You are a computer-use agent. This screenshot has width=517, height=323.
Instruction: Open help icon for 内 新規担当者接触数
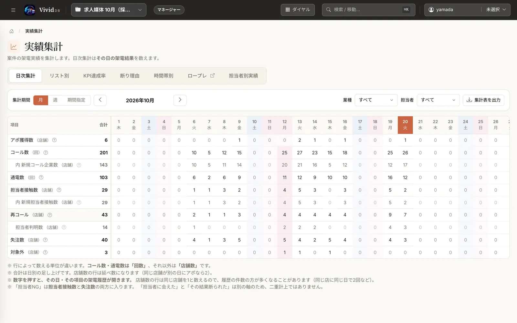(x=79, y=203)
